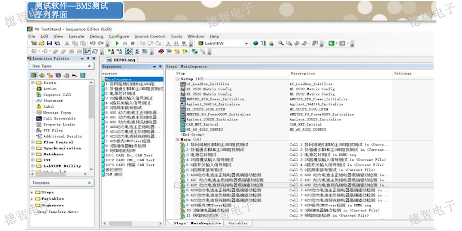Image resolution: width=462 pixels, height=231 pixels.
Task: Open the Sequences pane options dropdown arrow
Action: coord(154,67)
